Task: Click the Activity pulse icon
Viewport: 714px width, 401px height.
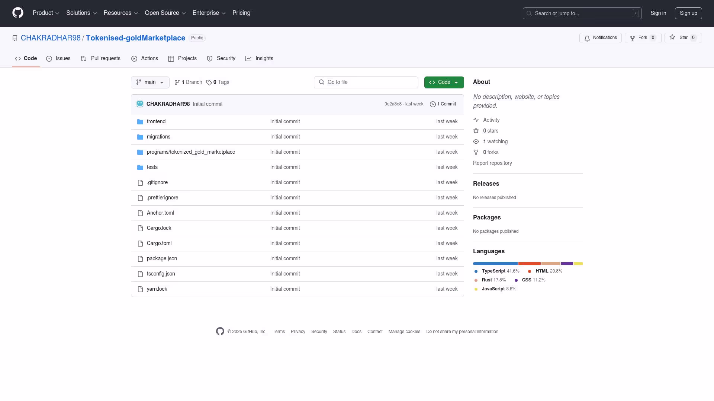Action: tap(476, 120)
